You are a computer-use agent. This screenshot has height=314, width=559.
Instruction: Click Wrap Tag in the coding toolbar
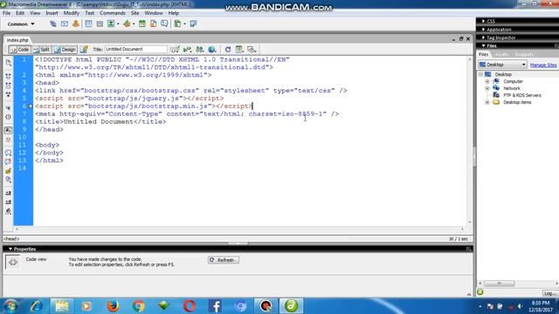point(8,171)
